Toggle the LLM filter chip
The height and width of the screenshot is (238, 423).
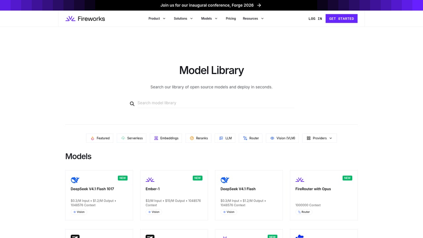[225, 138]
